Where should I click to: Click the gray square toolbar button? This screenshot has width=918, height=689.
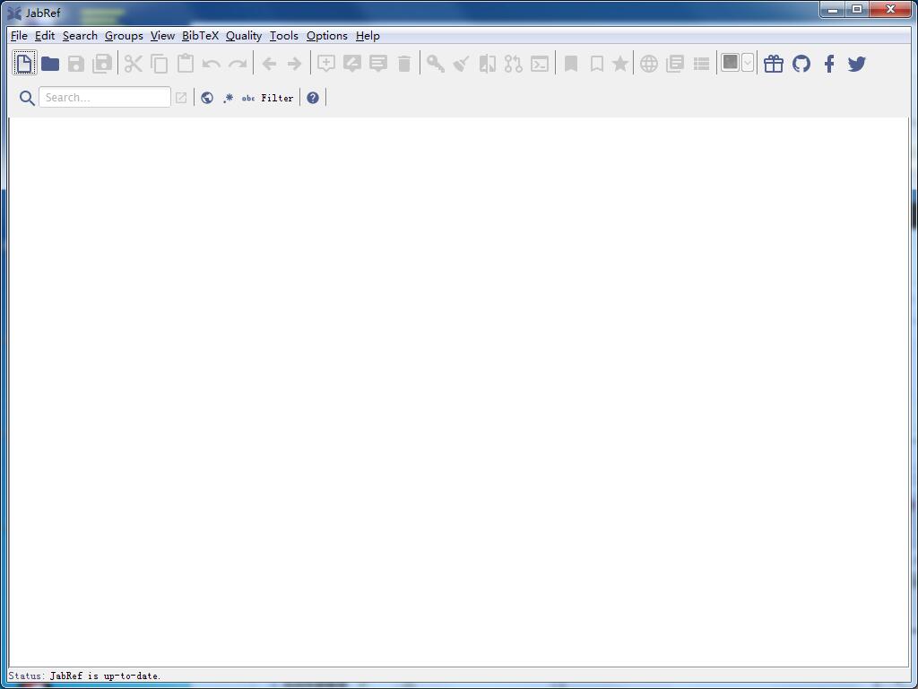pos(731,63)
